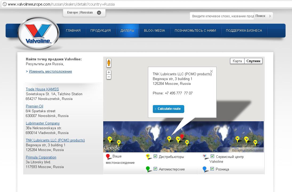Expand the Europe | Russian region dropdown
Viewport: 292px width, 192px height.
(x=84, y=12)
